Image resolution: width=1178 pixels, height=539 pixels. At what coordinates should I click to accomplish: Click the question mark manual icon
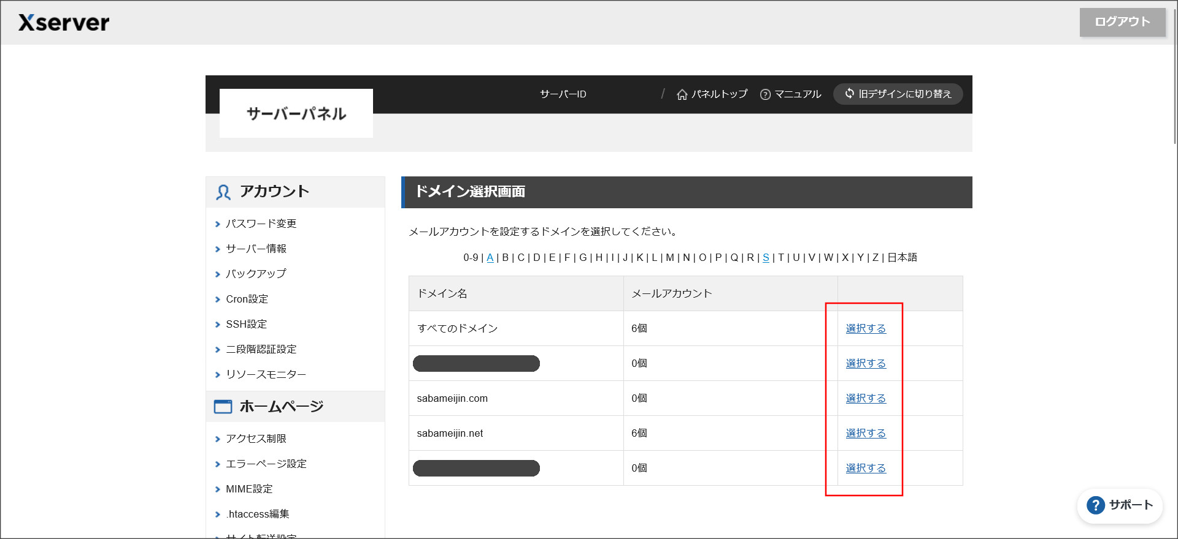tap(765, 94)
